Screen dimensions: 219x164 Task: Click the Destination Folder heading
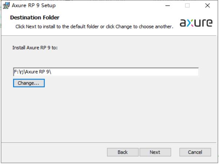[x=35, y=17]
